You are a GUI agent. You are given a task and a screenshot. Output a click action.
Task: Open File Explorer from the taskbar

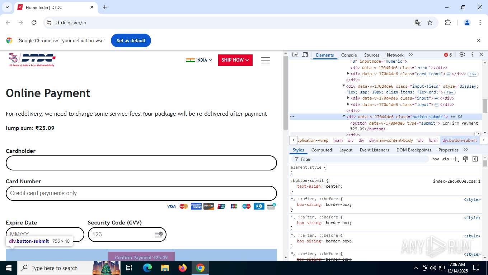point(165,268)
